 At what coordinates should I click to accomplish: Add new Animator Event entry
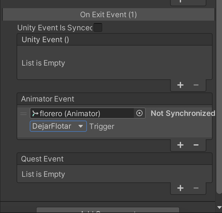(180, 145)
